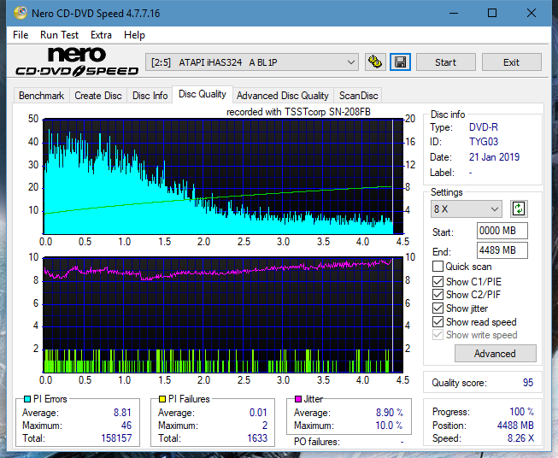The width and height of the screenshot is (558, 458).
Task: Open the File menu
Action: 21,35
